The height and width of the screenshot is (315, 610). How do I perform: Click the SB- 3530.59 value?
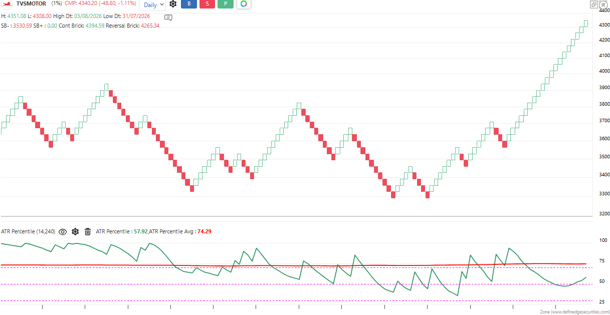22,25
